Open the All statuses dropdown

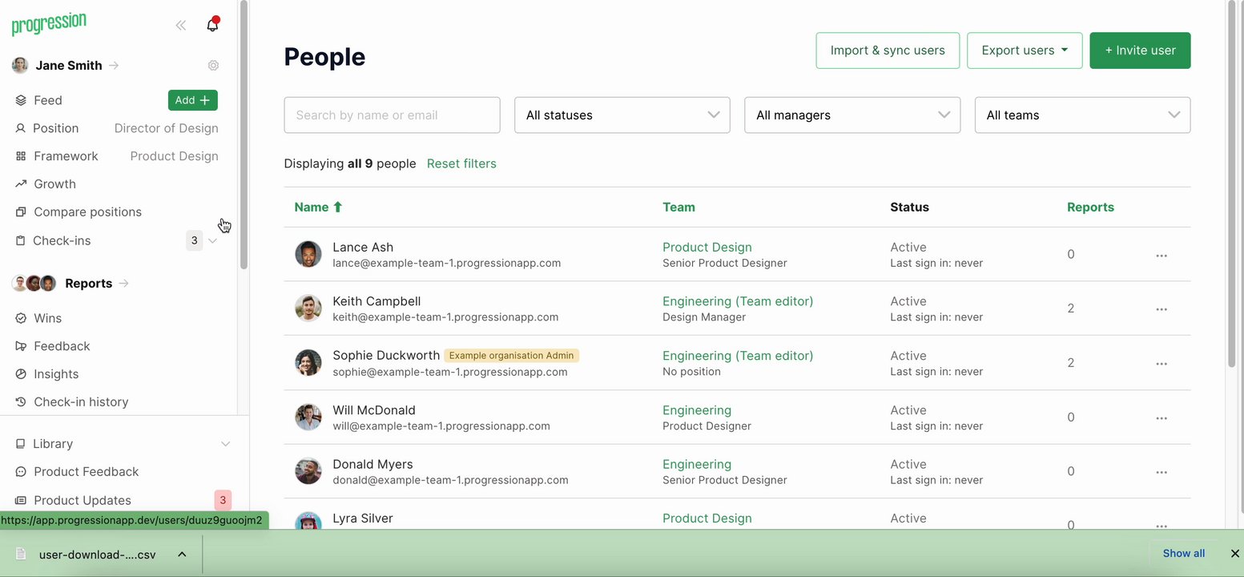(622, 115)
